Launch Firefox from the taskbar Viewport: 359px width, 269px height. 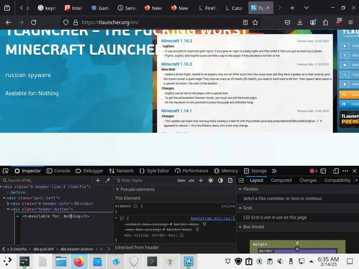[x=79, y=261]
